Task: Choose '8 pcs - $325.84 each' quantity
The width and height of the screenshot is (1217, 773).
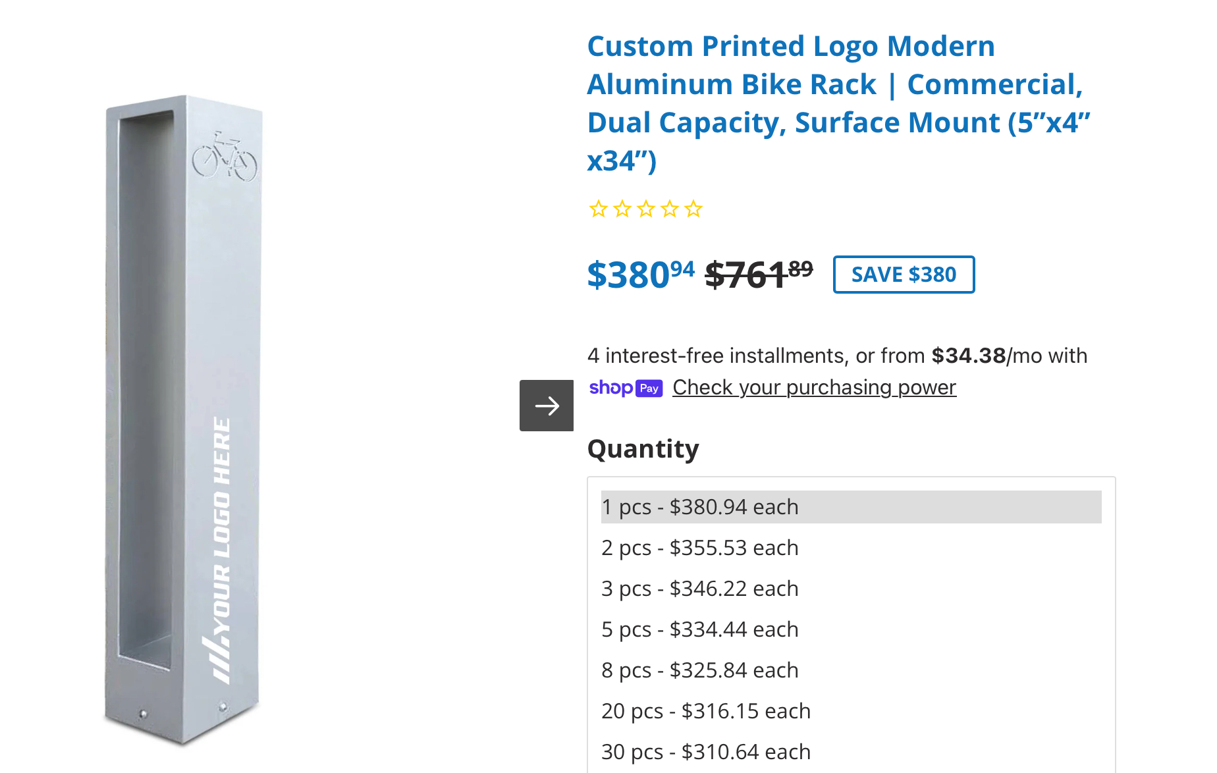Action: pos(699,670)
